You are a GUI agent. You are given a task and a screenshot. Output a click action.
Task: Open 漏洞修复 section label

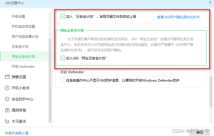19,110
